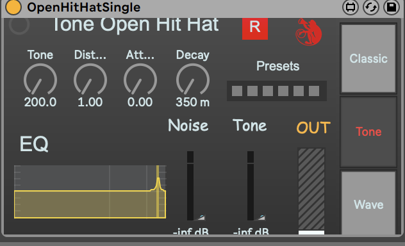This screenshot has width=405, height=246.
Task: Save the device preset with disk icon
Action: tap(392, 7)
